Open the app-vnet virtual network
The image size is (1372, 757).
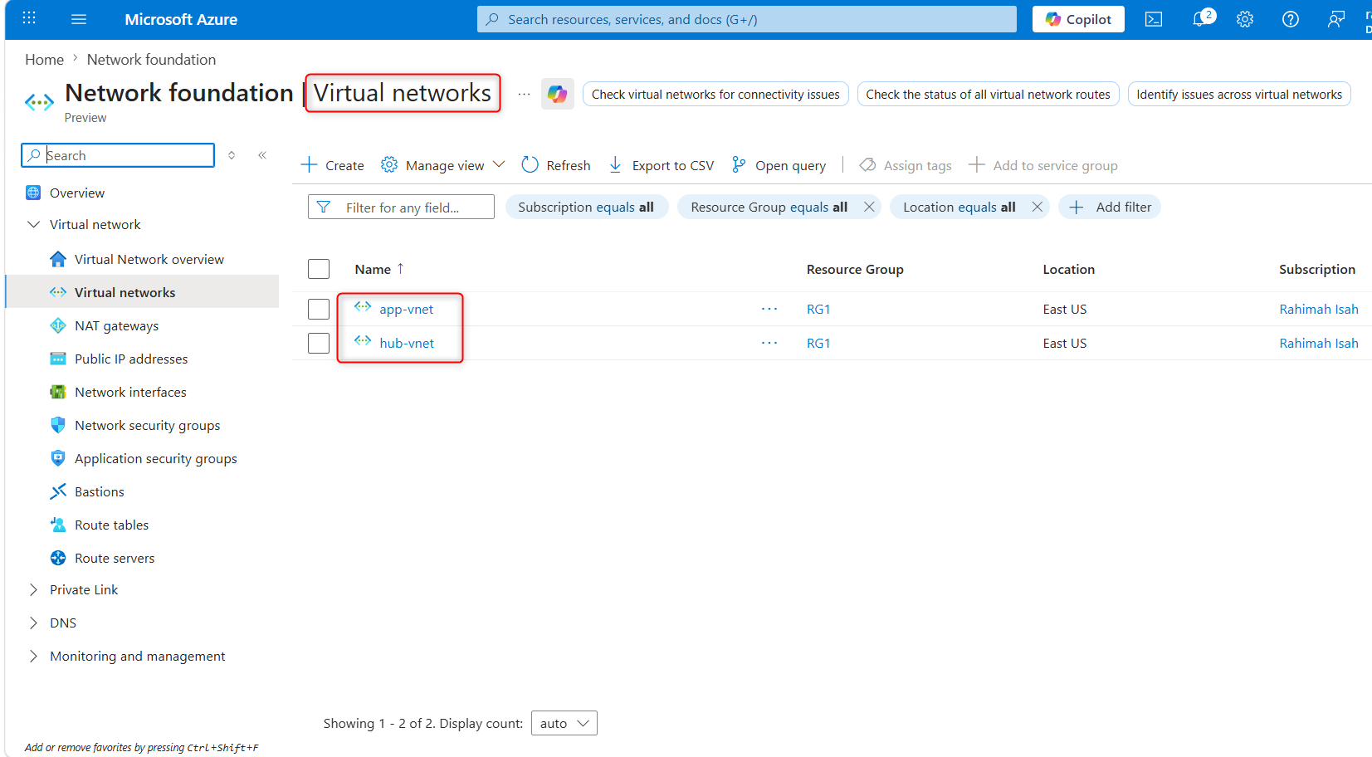(x=406, y=309)
